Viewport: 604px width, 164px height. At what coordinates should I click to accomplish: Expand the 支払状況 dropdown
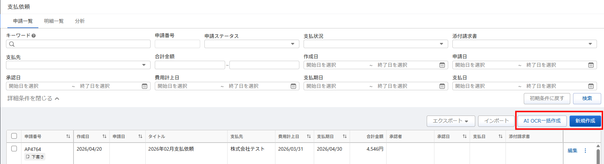coord(375,44)
